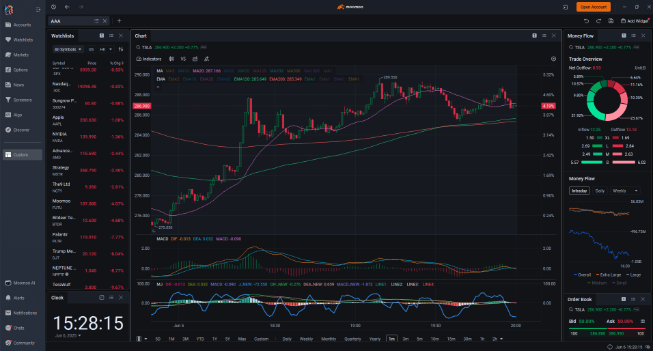Open the Indicators button in chart
Image resolution: width=653 pixels, height=351 pixels.
click(149, 59)
